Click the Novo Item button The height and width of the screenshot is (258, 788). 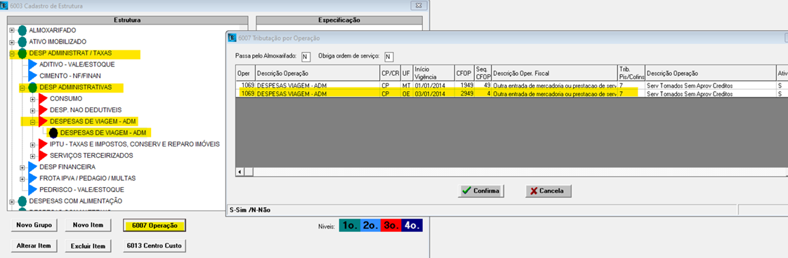coord(88,225)
